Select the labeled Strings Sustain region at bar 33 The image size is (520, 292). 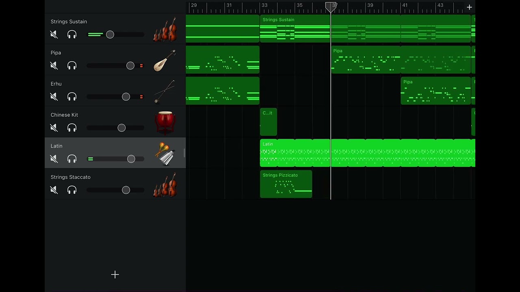coord(295,29)
